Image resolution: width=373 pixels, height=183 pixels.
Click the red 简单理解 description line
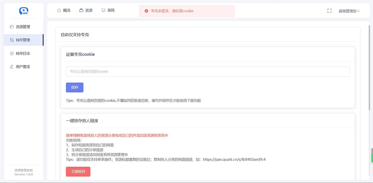(117, 135)
